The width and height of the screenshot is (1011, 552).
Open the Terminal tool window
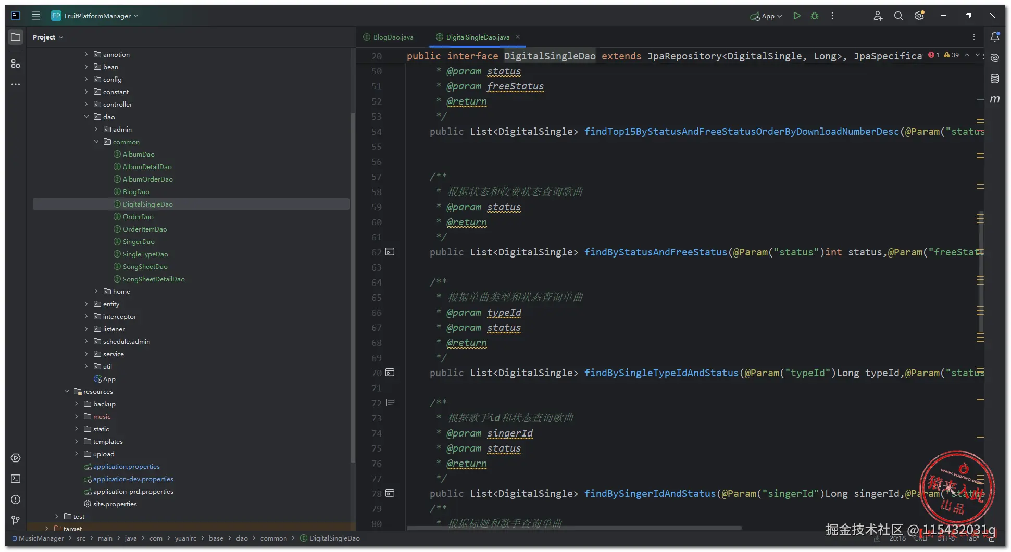pyautogui.click(x=16, y=479)
